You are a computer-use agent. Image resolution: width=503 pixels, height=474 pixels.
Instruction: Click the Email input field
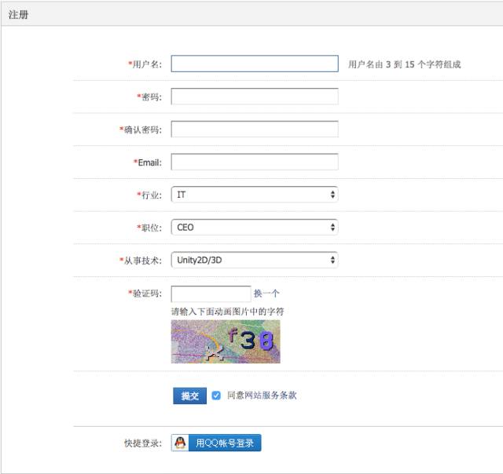click(x=254, y=162)
